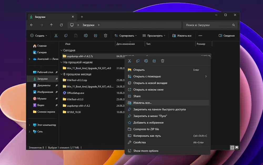Click the rename icon in the toolbar

tap(85, 36)
